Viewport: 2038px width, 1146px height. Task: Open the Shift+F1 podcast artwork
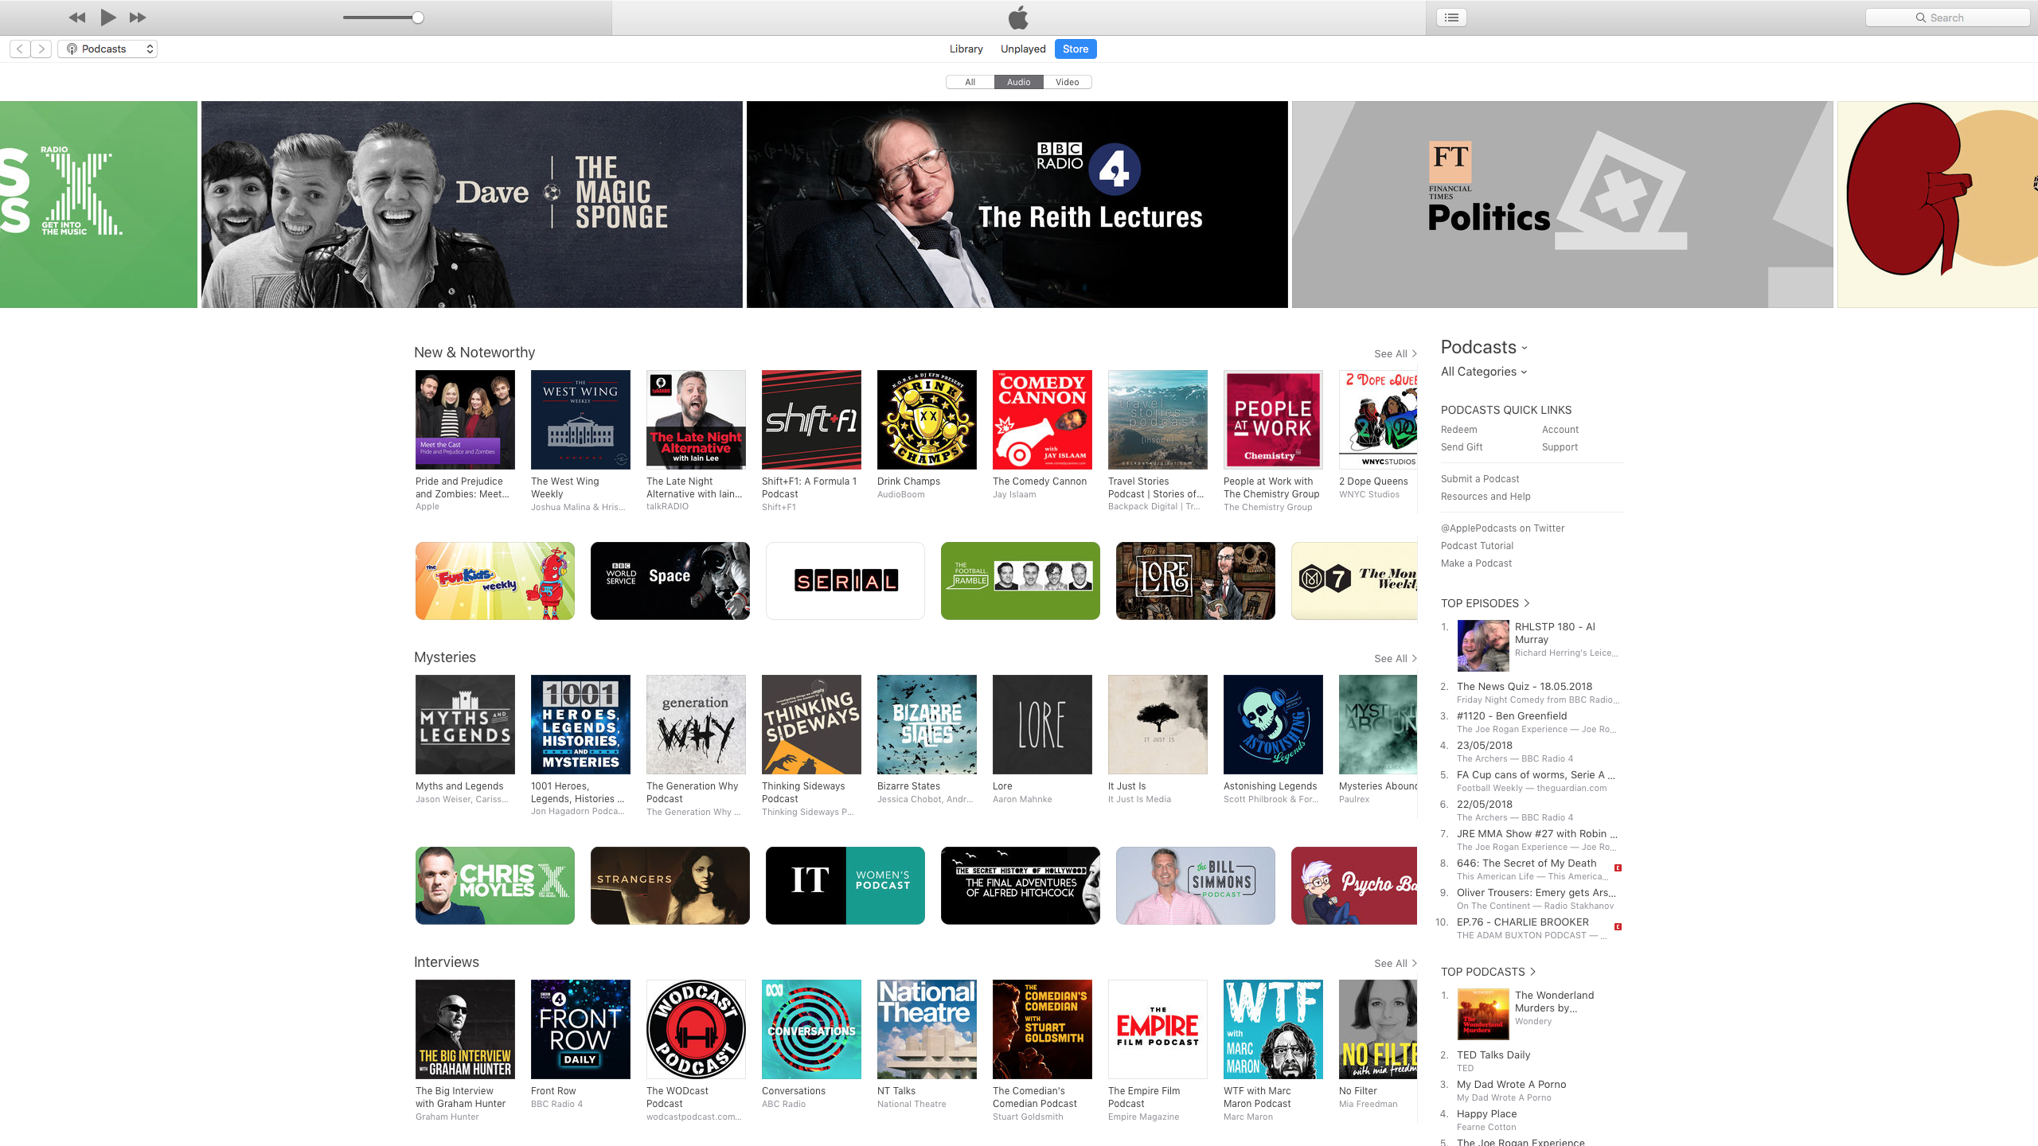[x=811, y=419]
